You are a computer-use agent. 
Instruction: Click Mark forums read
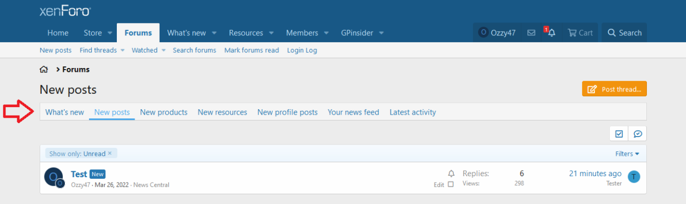(252, 50)
